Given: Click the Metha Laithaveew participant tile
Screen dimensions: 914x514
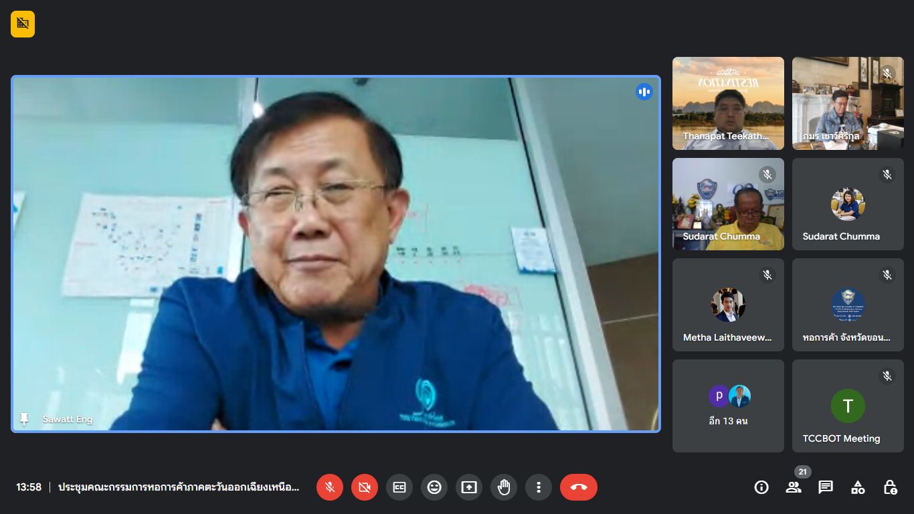Looking at the screenshot, I should pos(728,305).
